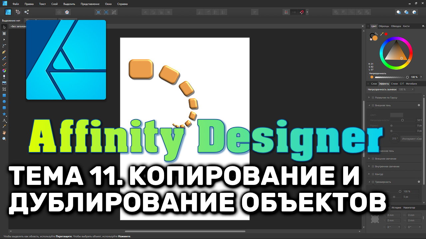This screenshot has height=239, width=426.
Task: Pick color with the panel eyedropper
Action: [x=382, y=34]
